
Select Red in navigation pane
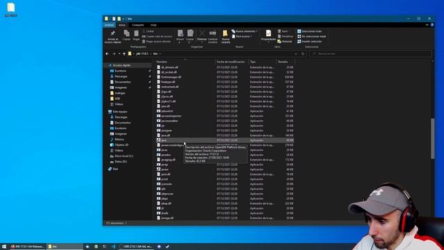115,169
